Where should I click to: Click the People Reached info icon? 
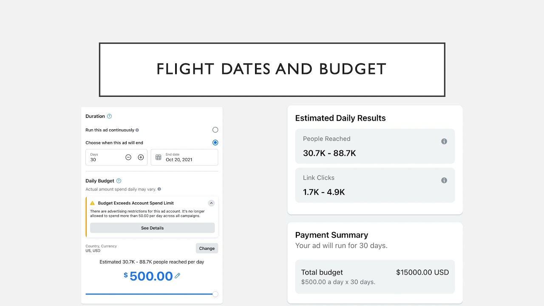pyautogui.click(x=444, y=142)
